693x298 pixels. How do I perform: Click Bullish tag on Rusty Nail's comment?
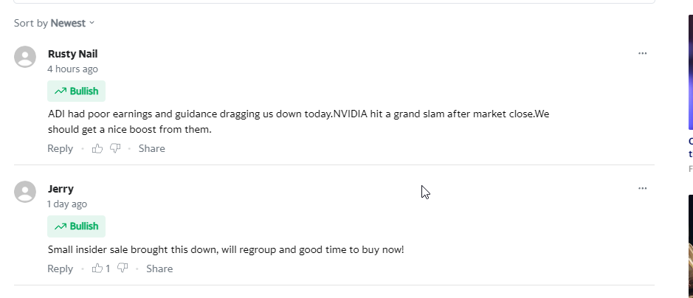[77, 91]
